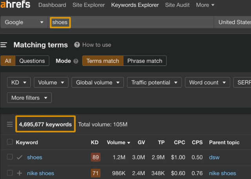Image resolution: width=251 pixels, height=179 pixels.
Task: Open the Traffic potential filter dropdown
Action: coord(154,82)
